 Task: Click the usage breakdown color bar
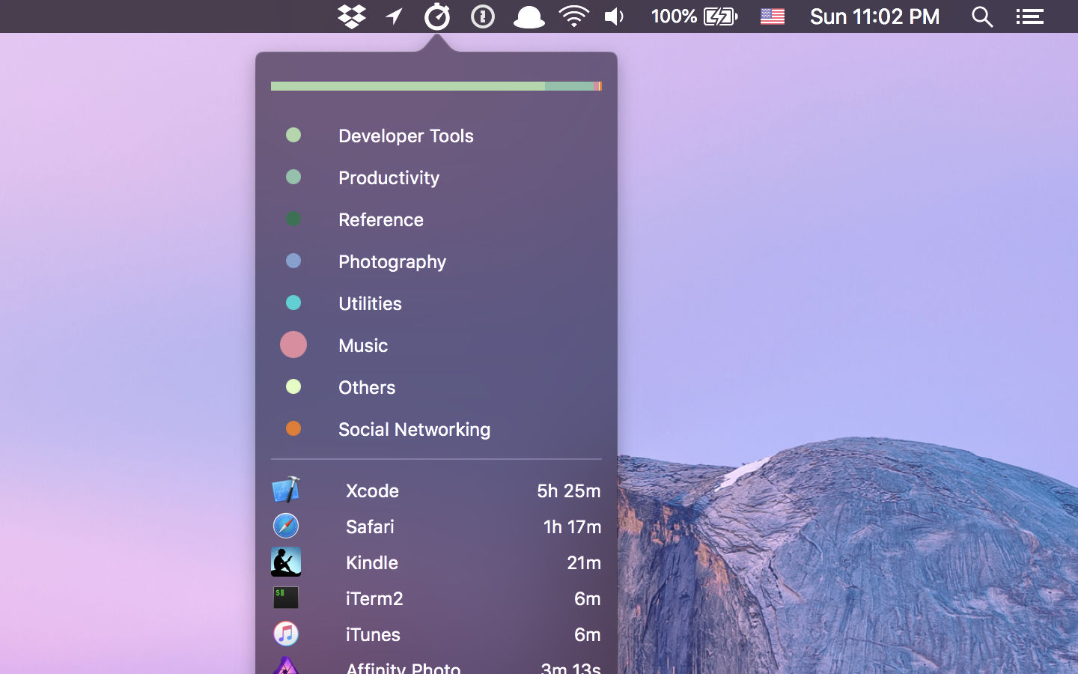[x=436, y=86]
